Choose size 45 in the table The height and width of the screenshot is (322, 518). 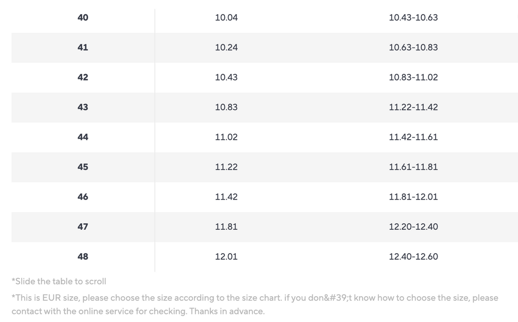[83, 167]
